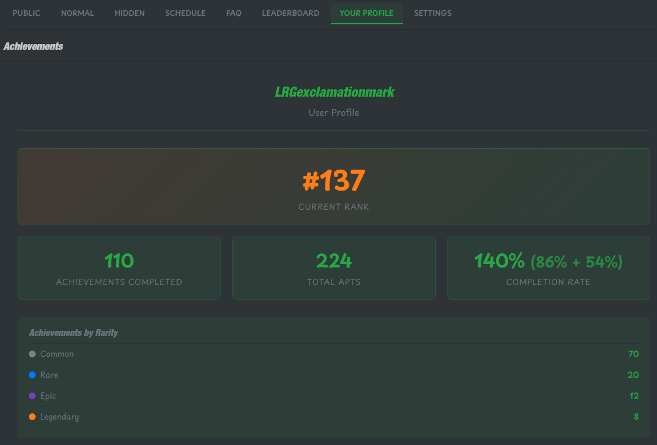Click the orange Legendary rarity dot

click(32, 417)
